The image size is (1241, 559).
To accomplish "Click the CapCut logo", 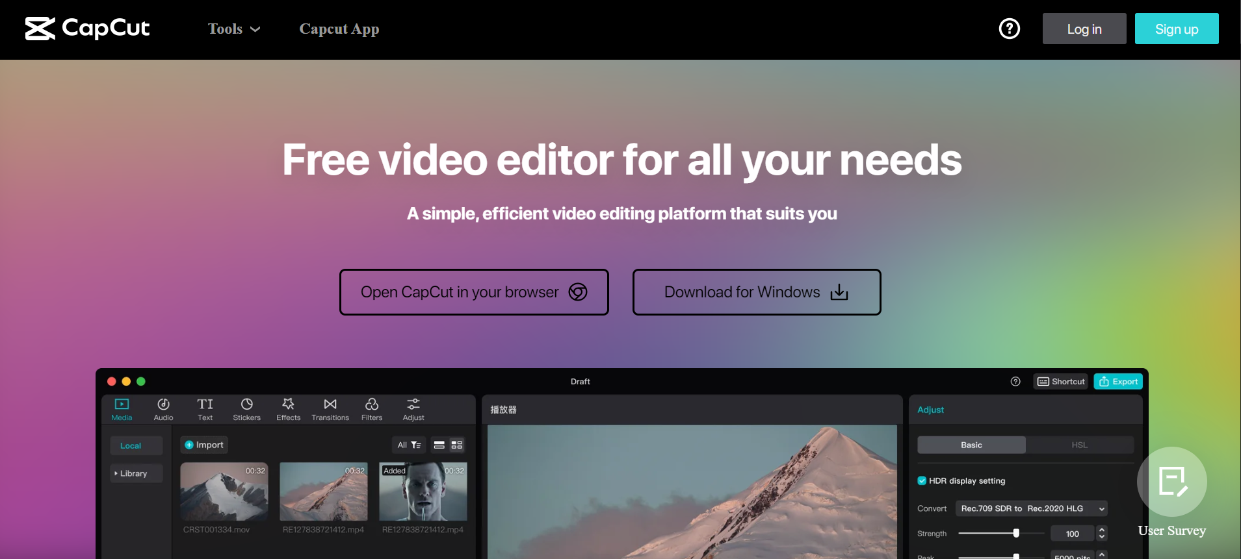I will (87, 29).
